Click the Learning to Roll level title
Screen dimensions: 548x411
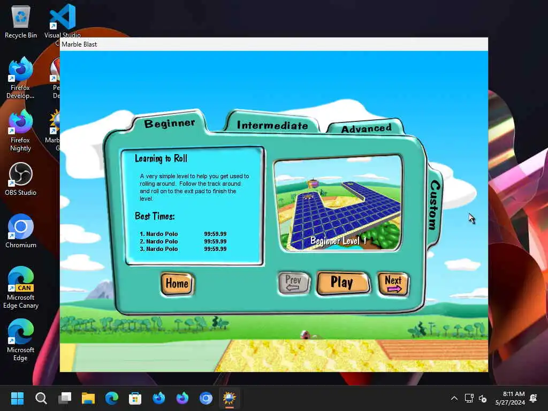click(x=161, y=158)
